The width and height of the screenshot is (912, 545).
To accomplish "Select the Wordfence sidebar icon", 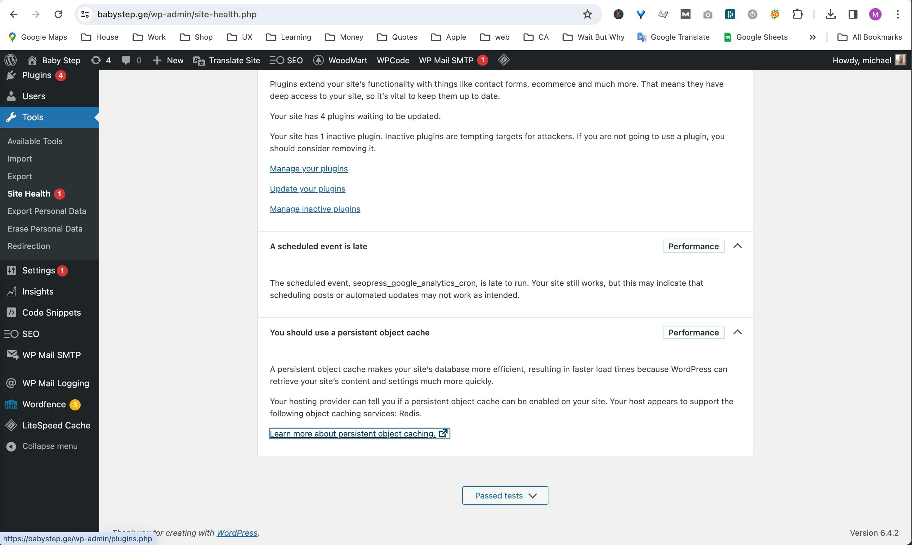I will tap(11, 404).
